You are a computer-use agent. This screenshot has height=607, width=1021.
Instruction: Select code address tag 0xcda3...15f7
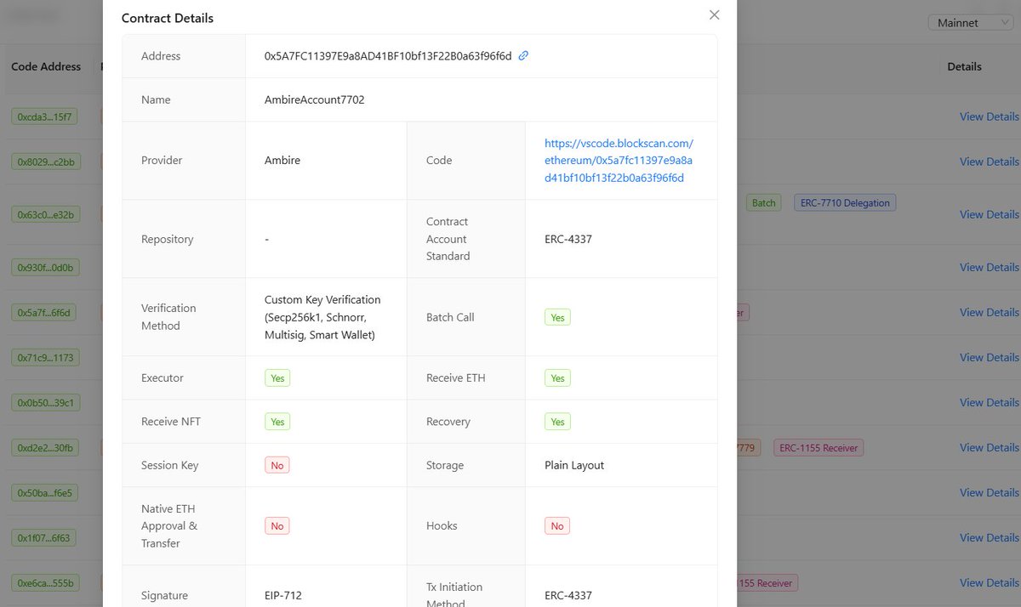[45, 116]
